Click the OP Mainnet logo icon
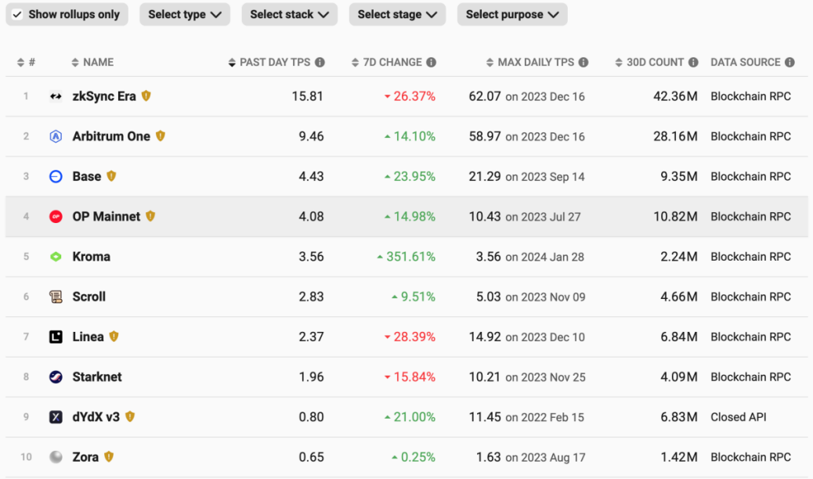Viewport: 813px width, 479px height. pyautogui.click(x=56, y=217)
